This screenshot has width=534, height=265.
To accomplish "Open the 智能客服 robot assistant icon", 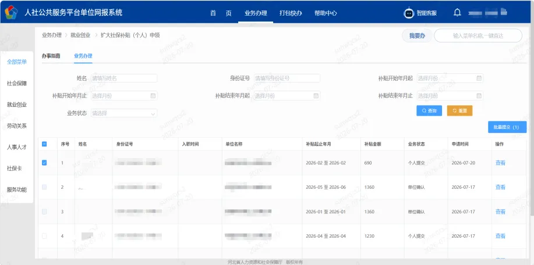I will 409,13.
